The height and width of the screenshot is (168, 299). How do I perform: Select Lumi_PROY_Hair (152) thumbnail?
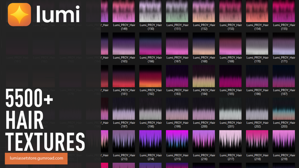click(204, 11)
